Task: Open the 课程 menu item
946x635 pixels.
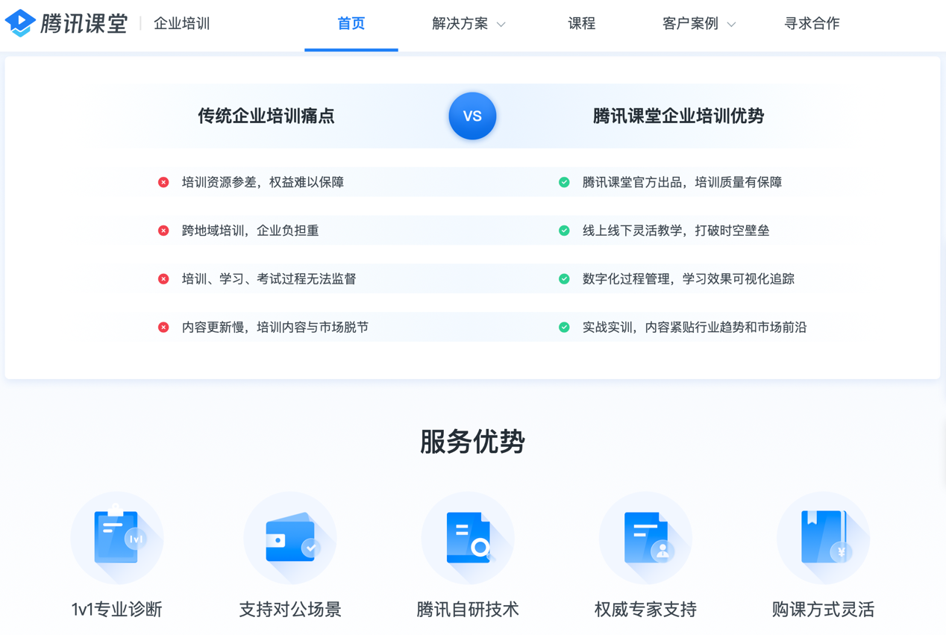Action: [582, 23]
